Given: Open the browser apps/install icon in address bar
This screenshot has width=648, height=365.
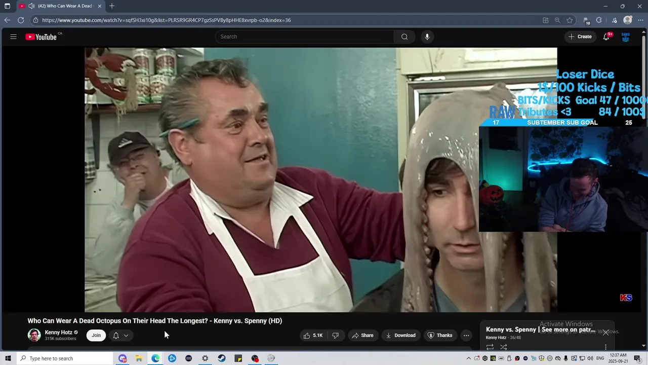Looking at the screenshot, I should [x=545, y=20].
